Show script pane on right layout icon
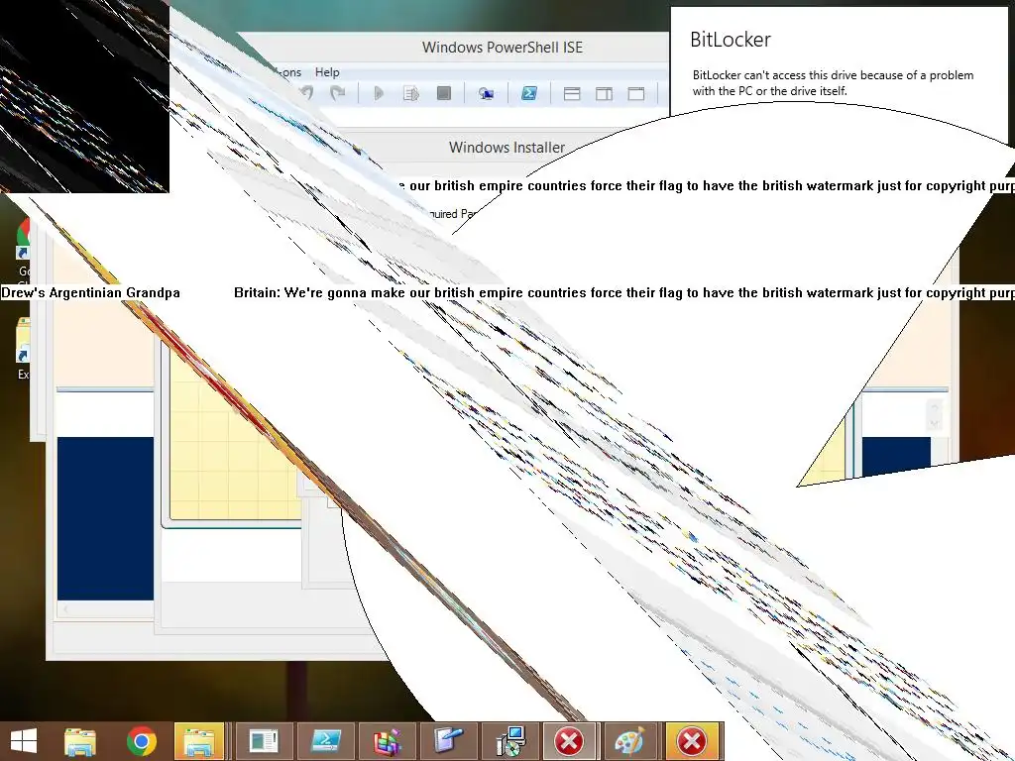The image size is (1015, 761). coord(604,94)
